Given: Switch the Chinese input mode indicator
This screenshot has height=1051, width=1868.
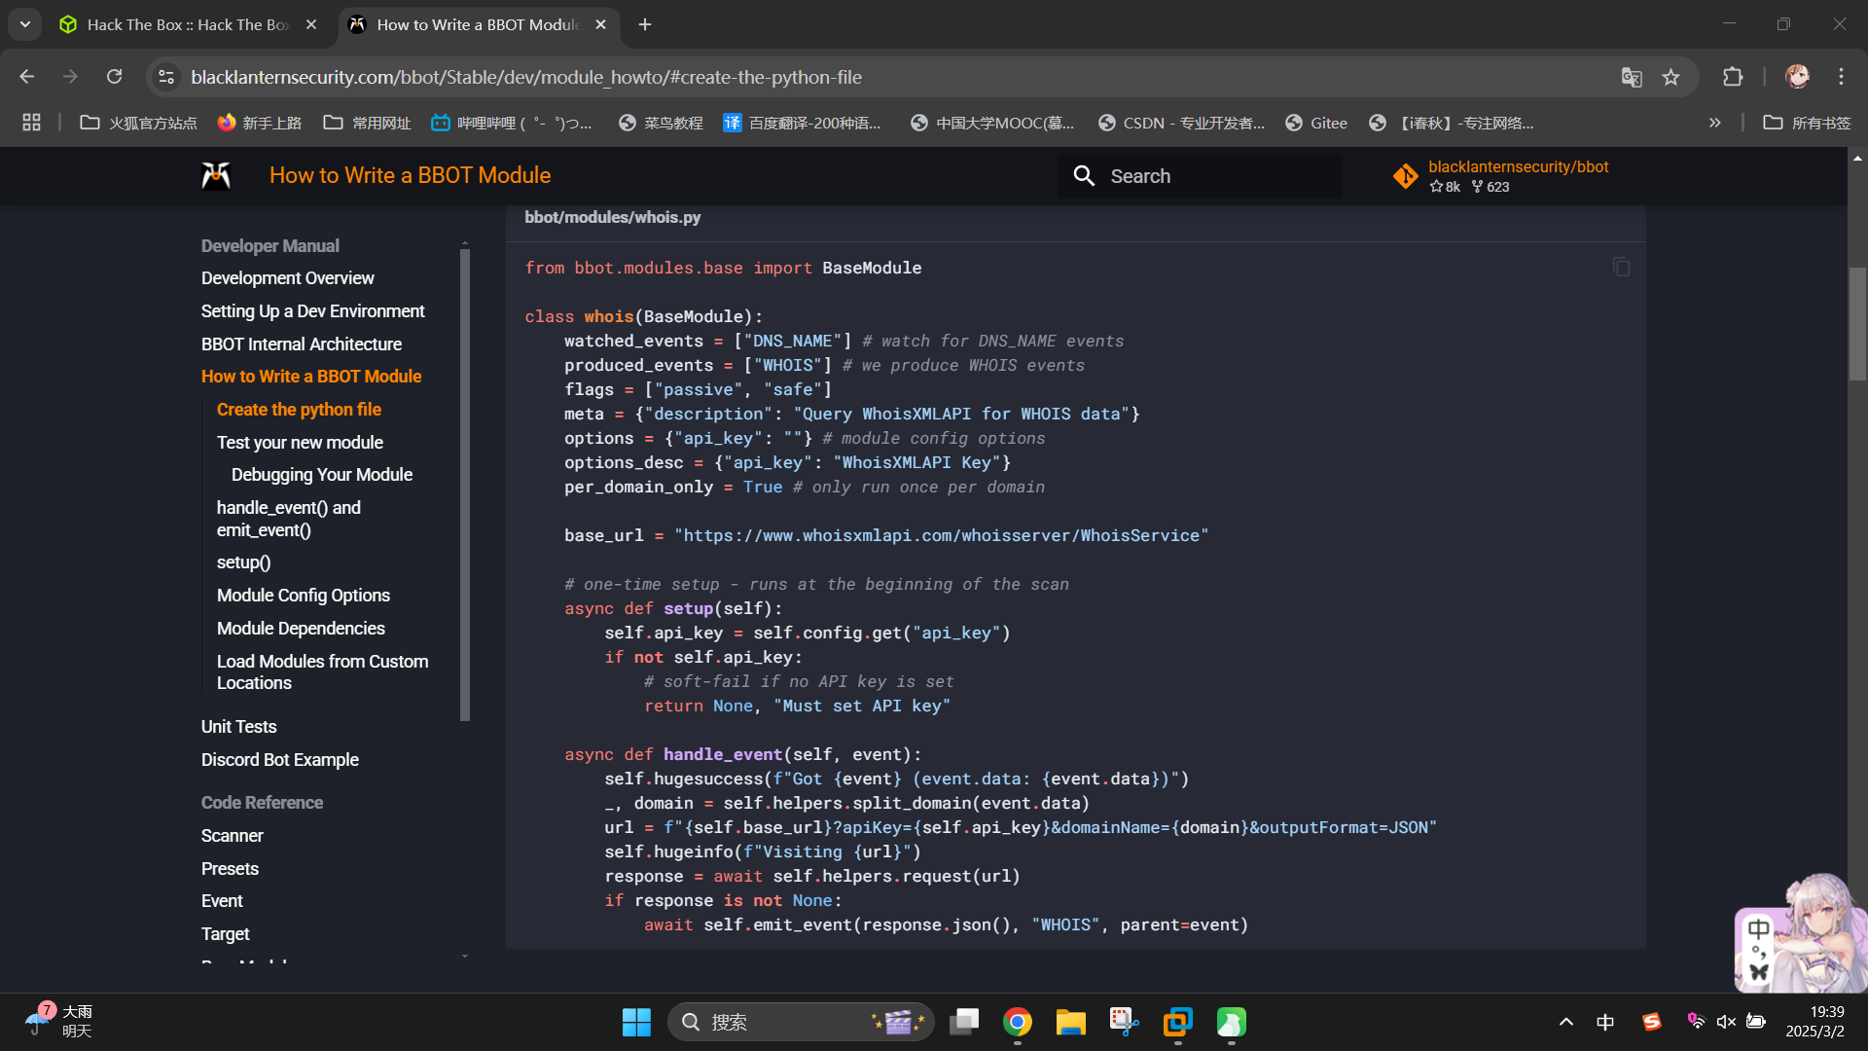Looking at the screenshot, I should pos(1605,1022).
